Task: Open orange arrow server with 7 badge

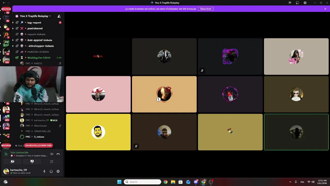Action: 6,35
